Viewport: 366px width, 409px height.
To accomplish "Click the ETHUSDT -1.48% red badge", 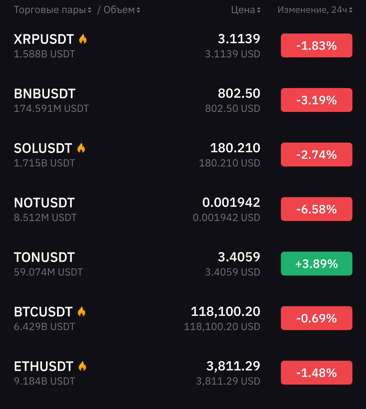I will point(317,373).
